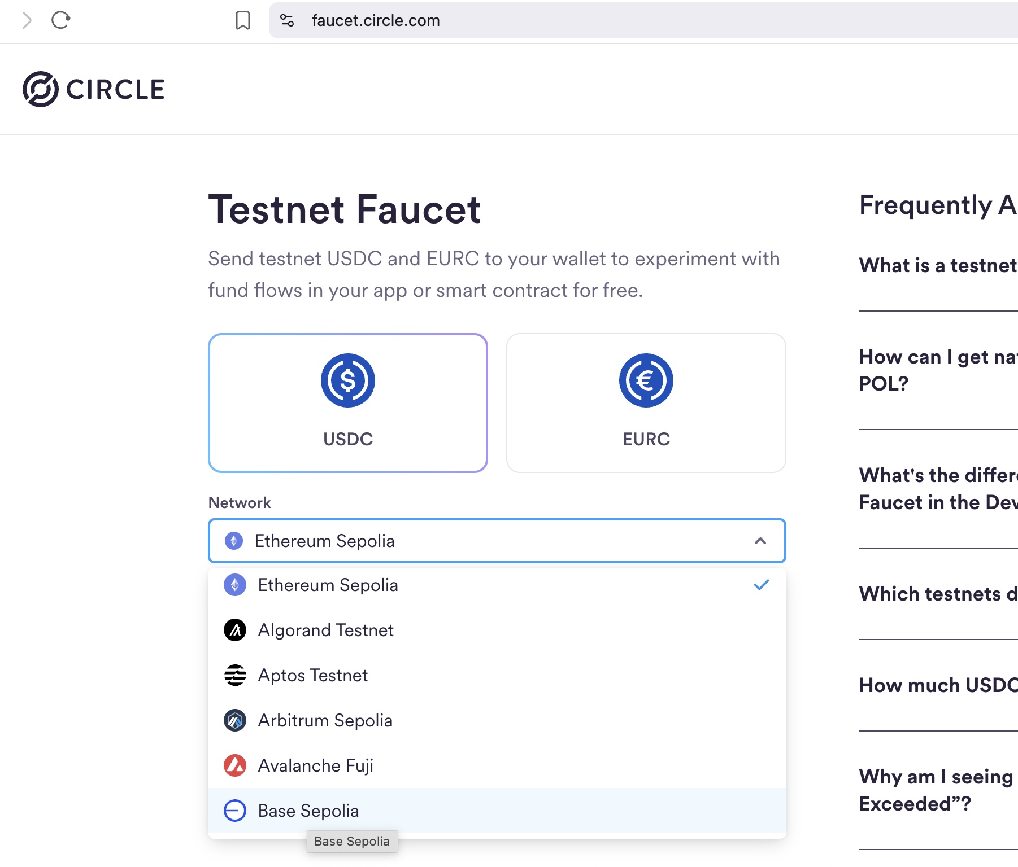Reload the page with the refresh icon
Viewport: 1018px width, 867px height.
point(60,20)
